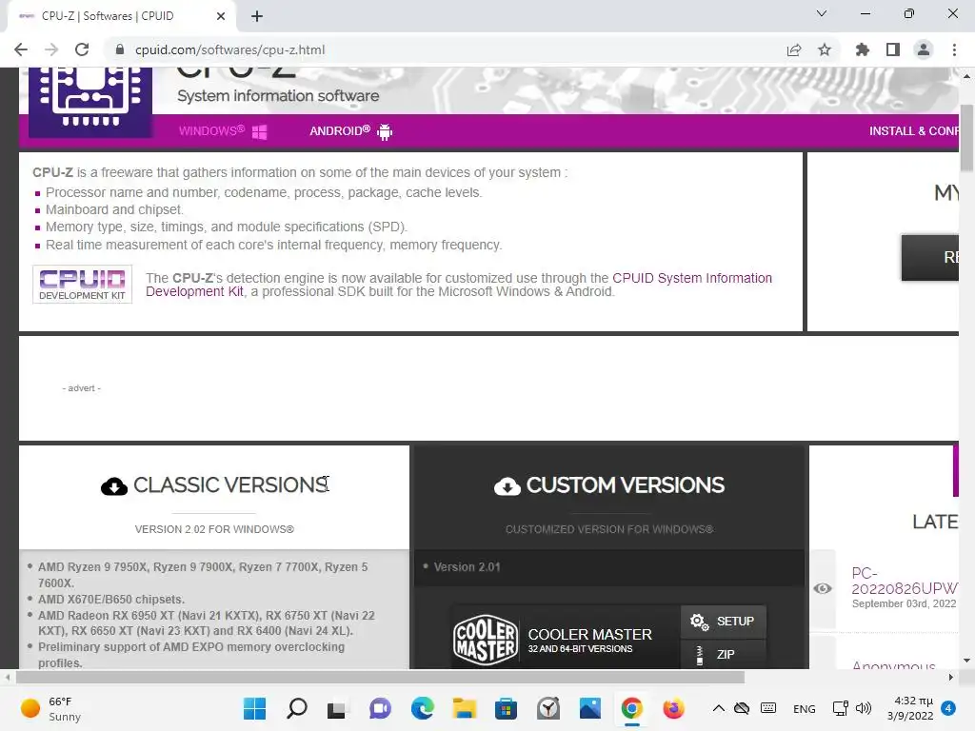This screenshot has height=731, width=975.
Task: Open the clock and date flyout
Action: coord(910,708)
